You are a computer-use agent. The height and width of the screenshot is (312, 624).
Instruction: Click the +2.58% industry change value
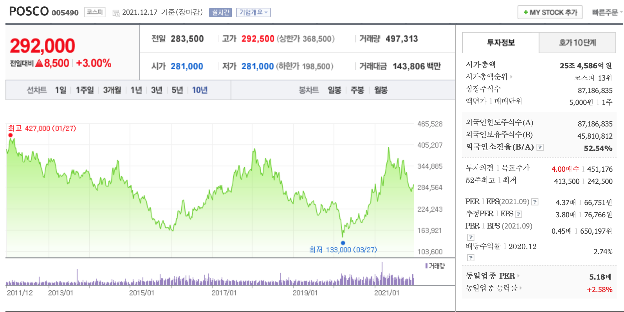click(x=600, y=290)
